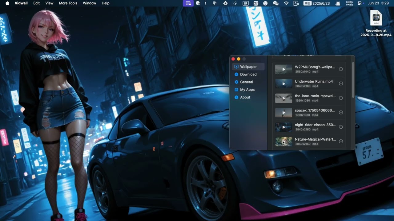Image resolution: width=394 pixels, height=221 pixels.
Task: Click the W2PMUBomgY-wallpa... file name
Action: click(315, 67)
